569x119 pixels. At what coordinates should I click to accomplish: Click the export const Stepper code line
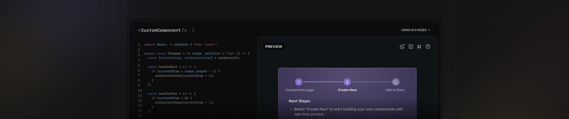pyautogui.click(x=197, y=54)
